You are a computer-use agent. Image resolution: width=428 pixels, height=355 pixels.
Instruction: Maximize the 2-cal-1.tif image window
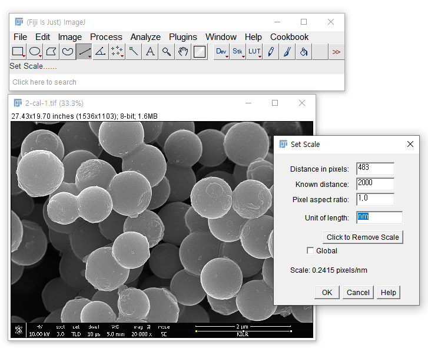275,103
